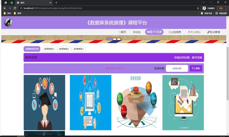Open the graduate student resource thumbnail

[x=44, y=102]
